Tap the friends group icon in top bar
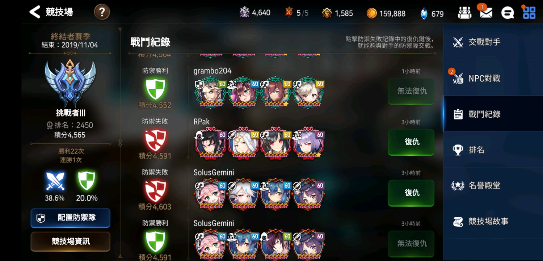The height and width of the screenshot is (261, 543). 464,13
